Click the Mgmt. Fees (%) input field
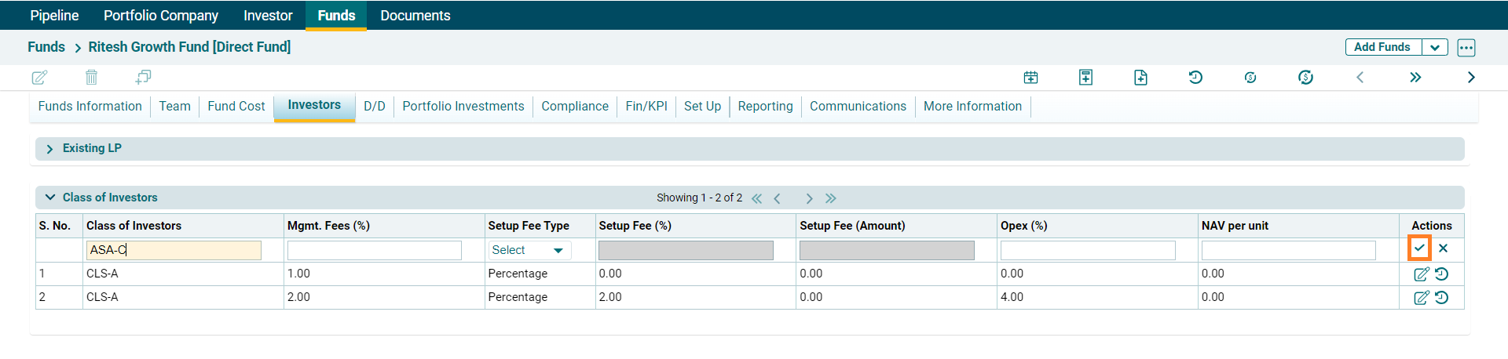The width and height of the screenshot is (1508, 359). [375, 250]
